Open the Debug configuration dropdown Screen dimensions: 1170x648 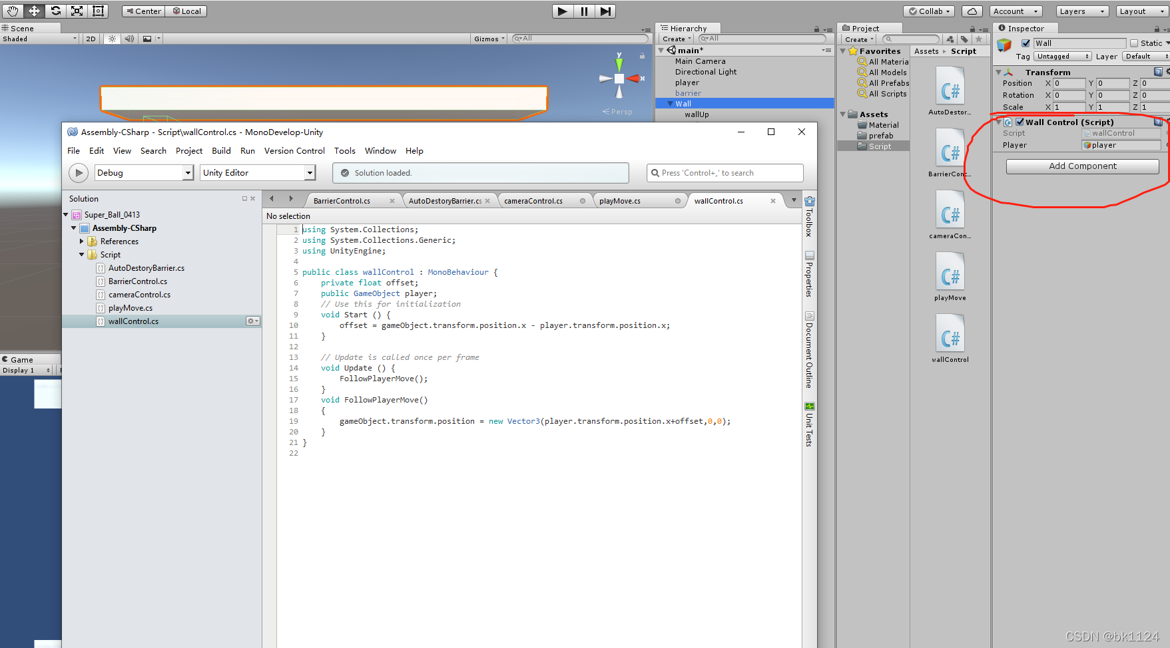[144, 173]
